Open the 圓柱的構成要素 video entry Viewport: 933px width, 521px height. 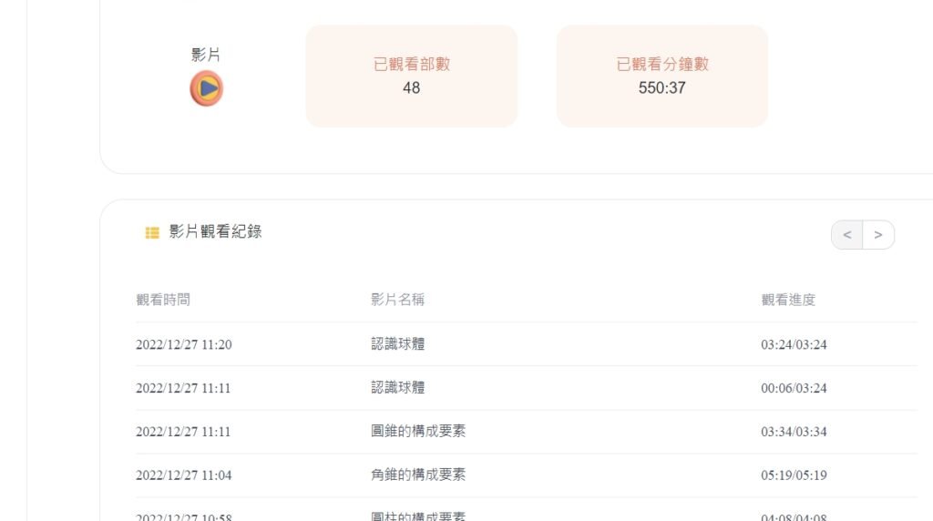(x=418, y=516)
